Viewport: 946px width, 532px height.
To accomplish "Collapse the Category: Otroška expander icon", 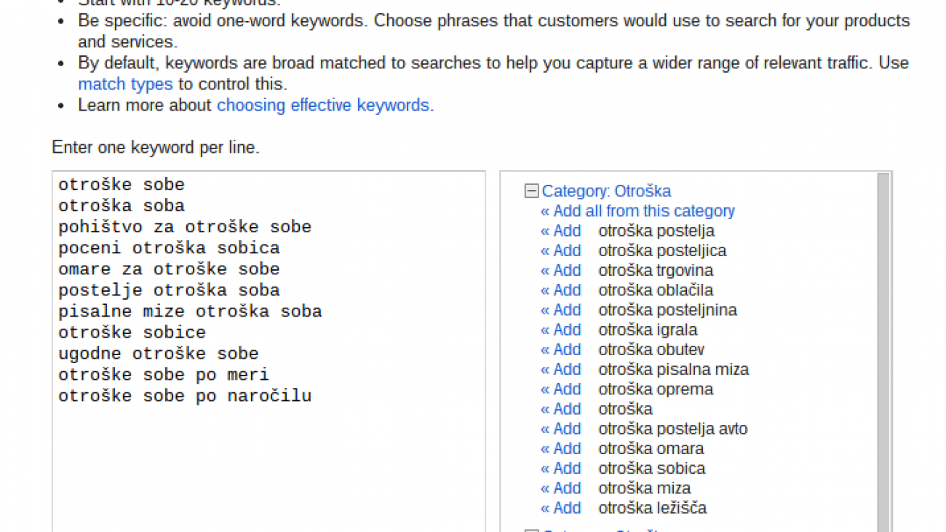I will (531, 191).
